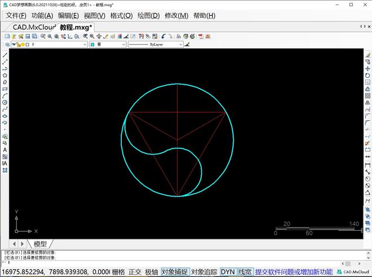Select the Erase tool on right toolbar
The height and width of the screenshot is (277, 372).
(367, 55)
